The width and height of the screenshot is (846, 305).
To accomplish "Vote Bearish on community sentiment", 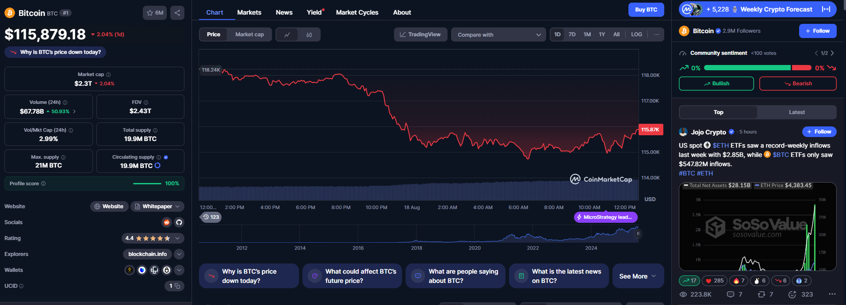I will pyautogui.click(x=798, y=84).
